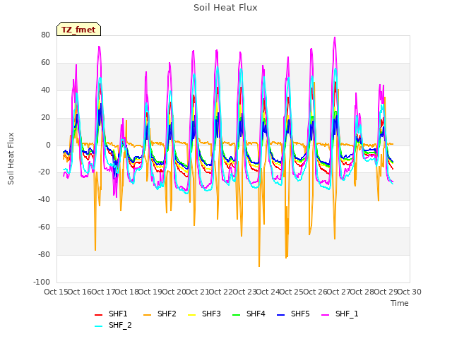Click the Oct 20 x-axis tick label
The image size is (452, 339).
pos(174,292)
